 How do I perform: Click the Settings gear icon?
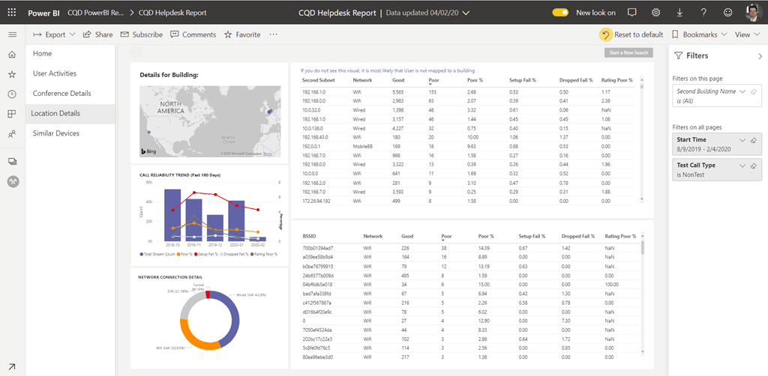tap(655, 13)
